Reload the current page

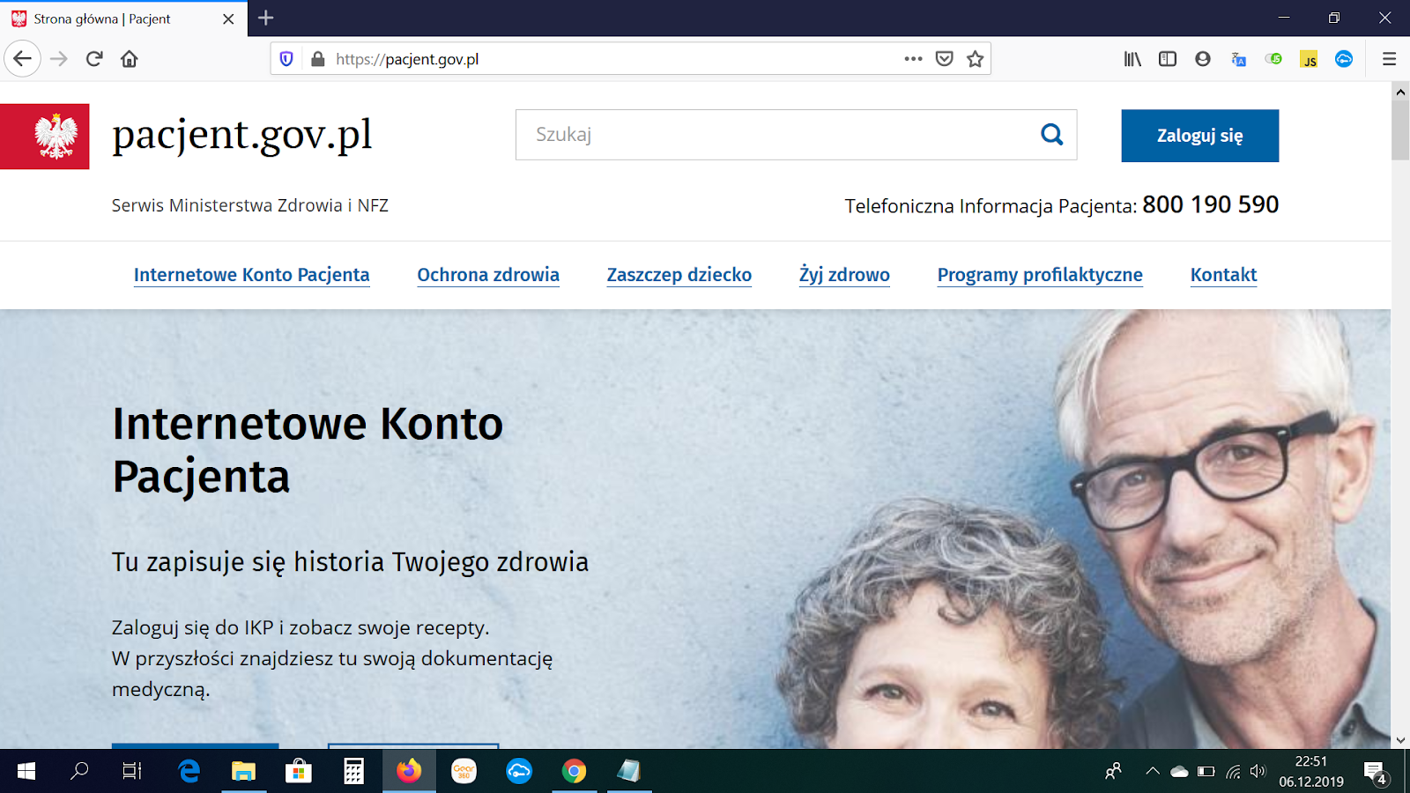point(93,58)
